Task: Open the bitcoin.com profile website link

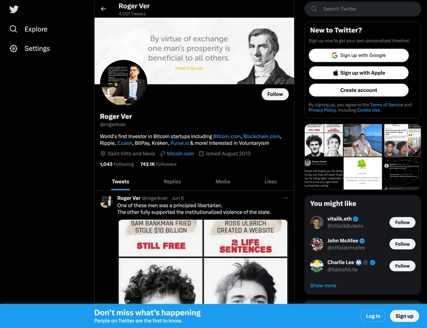Action: click(180, 153)
